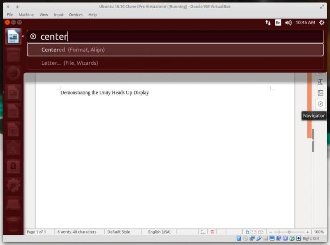The height and width of the screenshot is (245, 330).
Task: Click the document save indicator in status bar
Action: click(x=212, y=232)
